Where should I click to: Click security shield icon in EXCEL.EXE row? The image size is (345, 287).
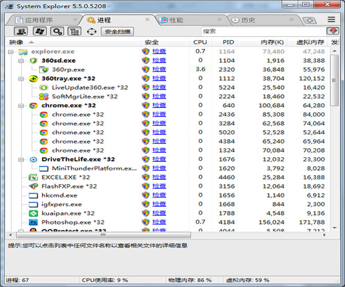point(145,177)
